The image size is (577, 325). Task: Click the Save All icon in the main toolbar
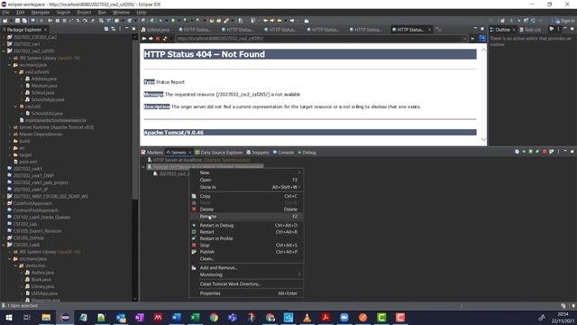(x=24, y=21)
